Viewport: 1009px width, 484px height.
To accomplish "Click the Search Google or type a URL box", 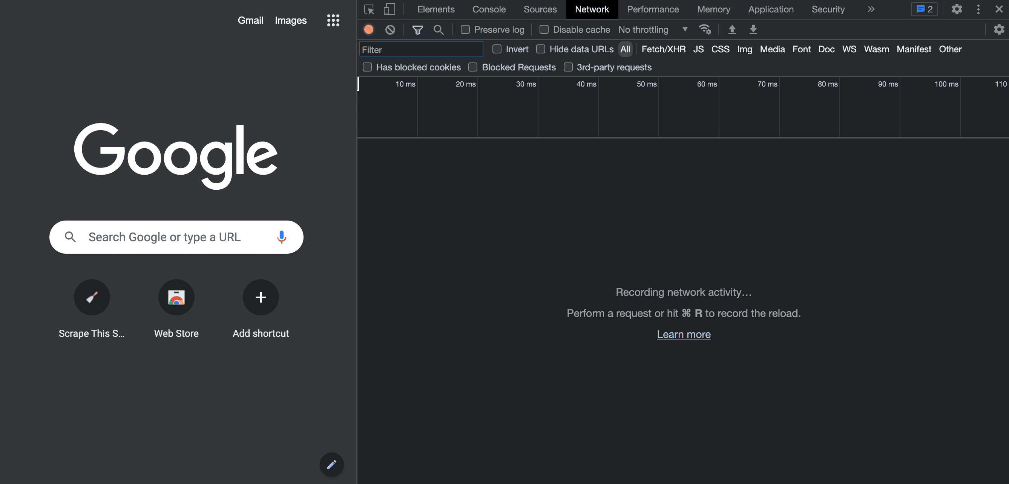I will 176,237.
